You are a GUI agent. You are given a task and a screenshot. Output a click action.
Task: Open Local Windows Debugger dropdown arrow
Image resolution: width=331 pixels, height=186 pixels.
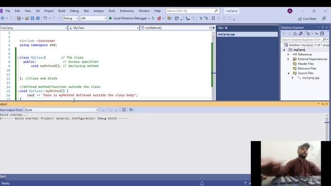(x=149, y=19)
